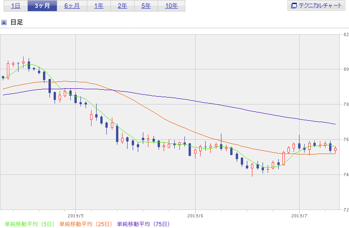Click the 単純移動平均（75日）legend label
Viewport: 349px width, 228px height.
click(x=144, y=224)
